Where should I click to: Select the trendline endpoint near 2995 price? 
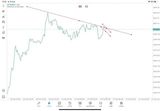tap(131, 35)
